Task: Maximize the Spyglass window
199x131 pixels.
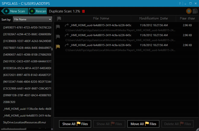Action: (190, 4)
